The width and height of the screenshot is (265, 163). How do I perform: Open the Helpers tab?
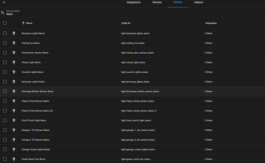(198, 2)
